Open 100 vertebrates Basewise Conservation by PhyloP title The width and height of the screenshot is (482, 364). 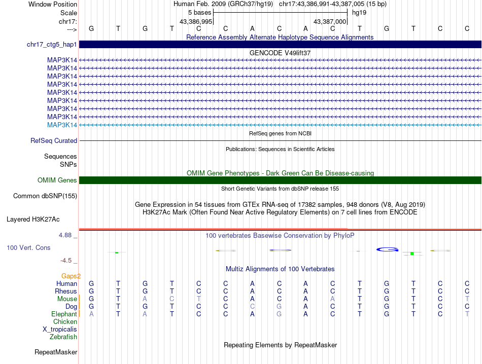(x=280, y=236)
